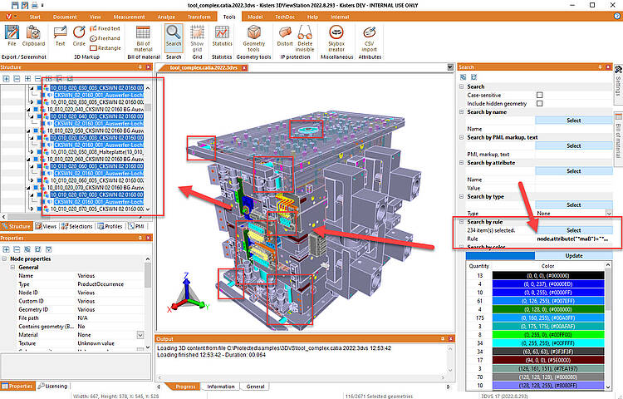
Task: Click first icon in Properties panel toolbar
Action: click(7, 249)
